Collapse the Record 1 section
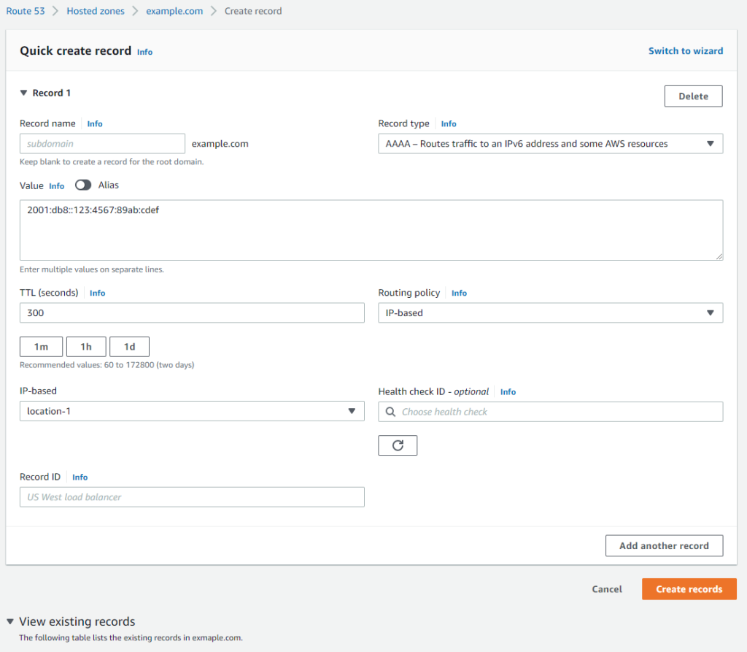Viewport: 747px width, 652px height. (x=24, y=93)
